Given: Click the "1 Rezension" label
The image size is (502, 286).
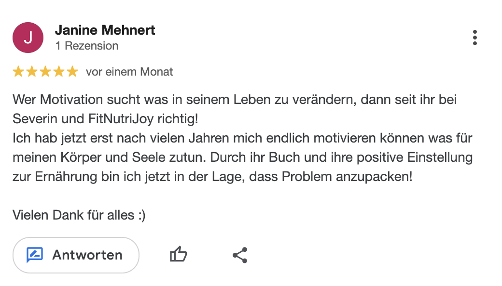Looking at the screenshot, I should pos(86,46).
